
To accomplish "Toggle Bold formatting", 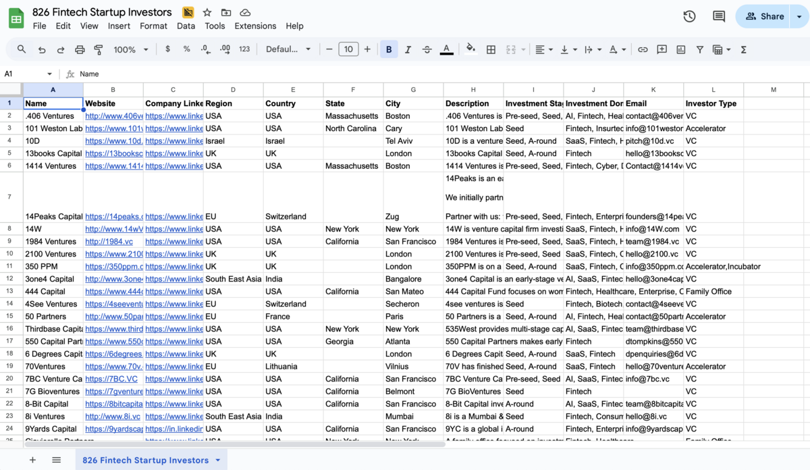I will point(389,49).
